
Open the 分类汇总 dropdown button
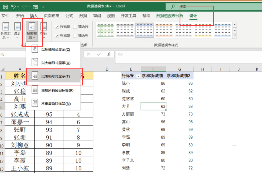tap(6, 31)
